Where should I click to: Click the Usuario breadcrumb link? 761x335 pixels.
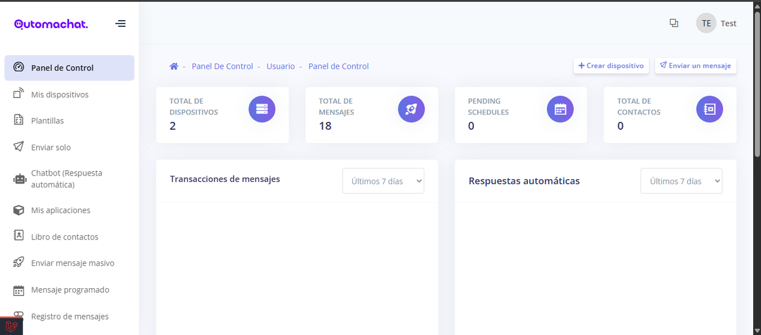[x=281, y=66]
